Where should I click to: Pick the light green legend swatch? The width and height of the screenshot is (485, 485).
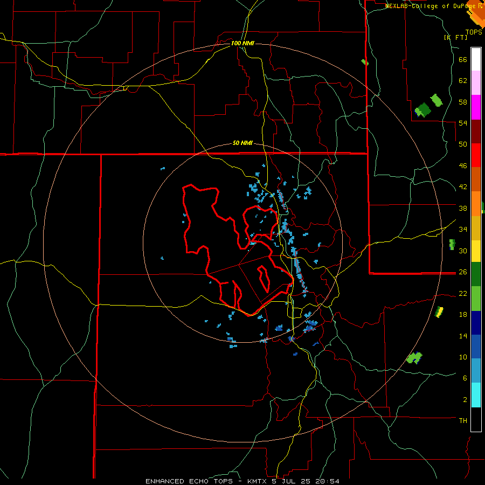(x=476, y=299)
